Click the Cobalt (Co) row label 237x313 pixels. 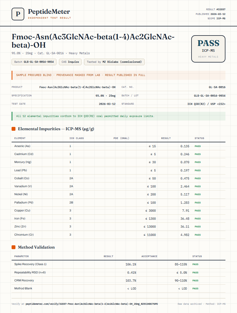[x=21, y=178]
